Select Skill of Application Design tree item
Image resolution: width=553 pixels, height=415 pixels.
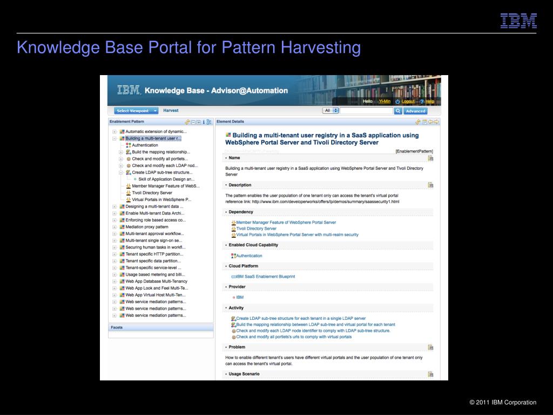pos(166,179)
